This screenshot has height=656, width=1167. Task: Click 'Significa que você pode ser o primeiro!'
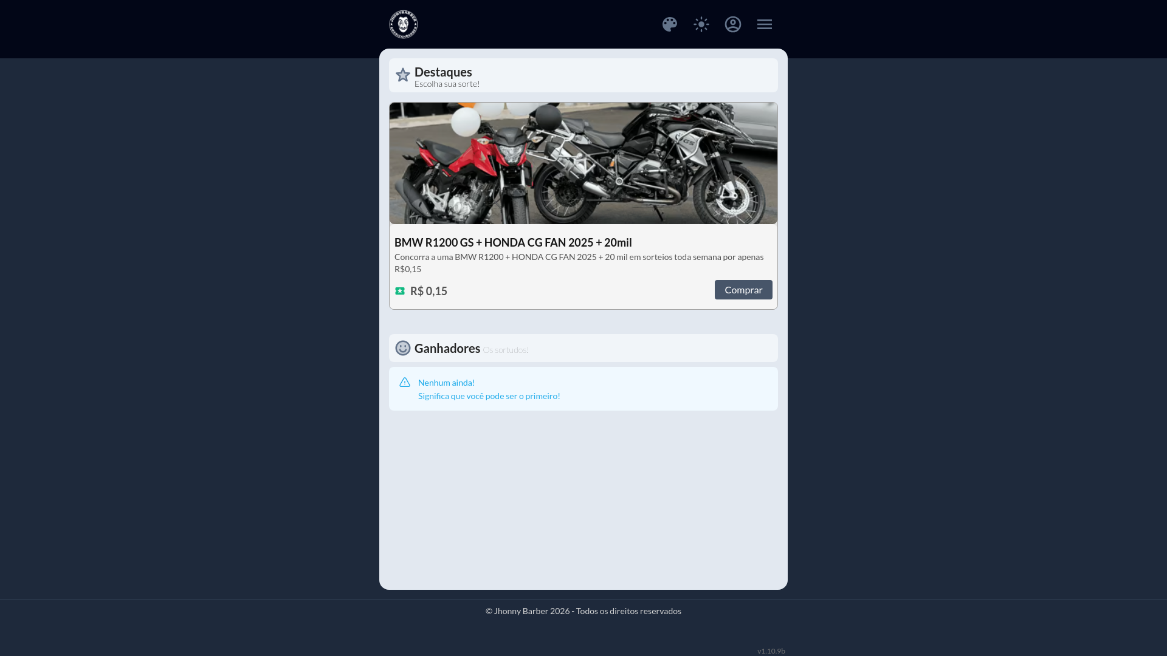(x=489, y=396)
